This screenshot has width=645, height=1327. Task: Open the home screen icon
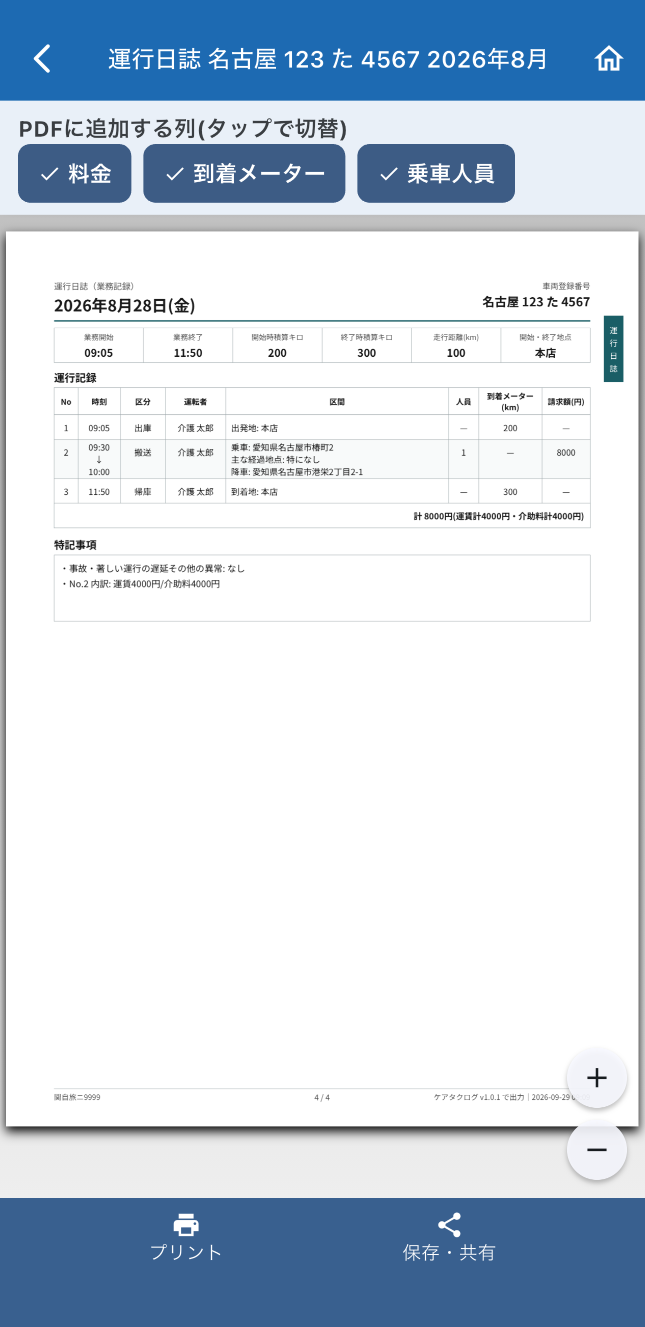pos(609,58)
